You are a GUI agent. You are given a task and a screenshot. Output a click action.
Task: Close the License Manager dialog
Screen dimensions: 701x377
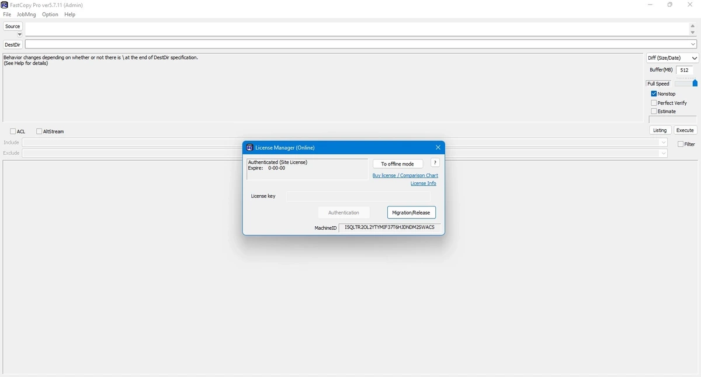[438, 147]
